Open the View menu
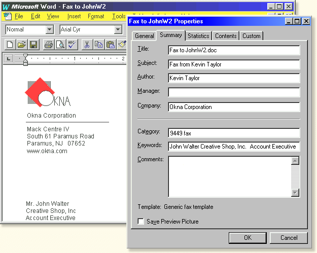The height and width of the screenshot is (253, 317). [53, 16]
